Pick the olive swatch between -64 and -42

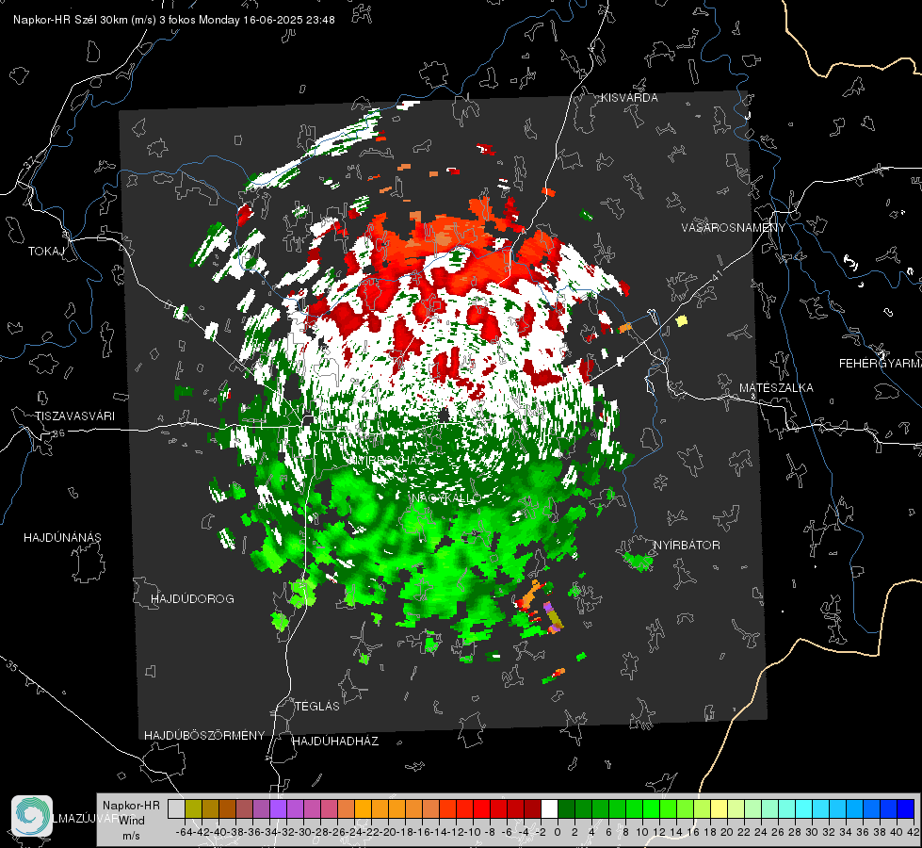point(193,808)
